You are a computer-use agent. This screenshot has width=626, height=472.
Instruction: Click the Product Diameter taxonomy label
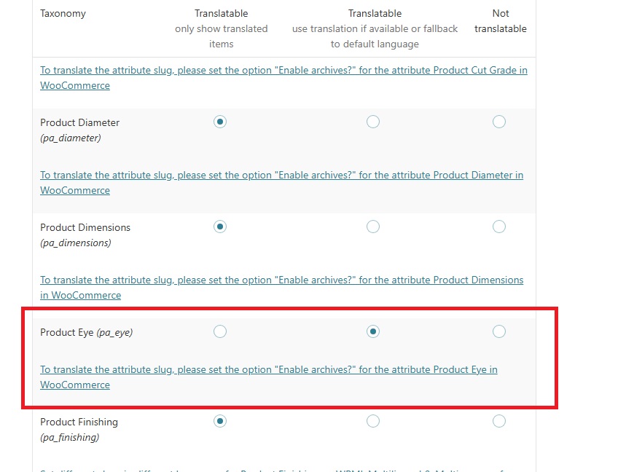[x=79, y=122]
